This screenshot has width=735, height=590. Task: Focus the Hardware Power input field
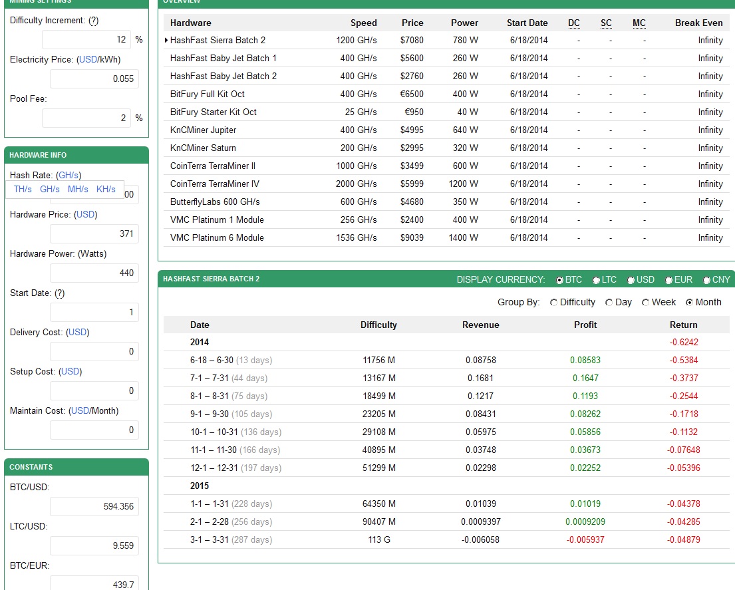coord(94,273)
